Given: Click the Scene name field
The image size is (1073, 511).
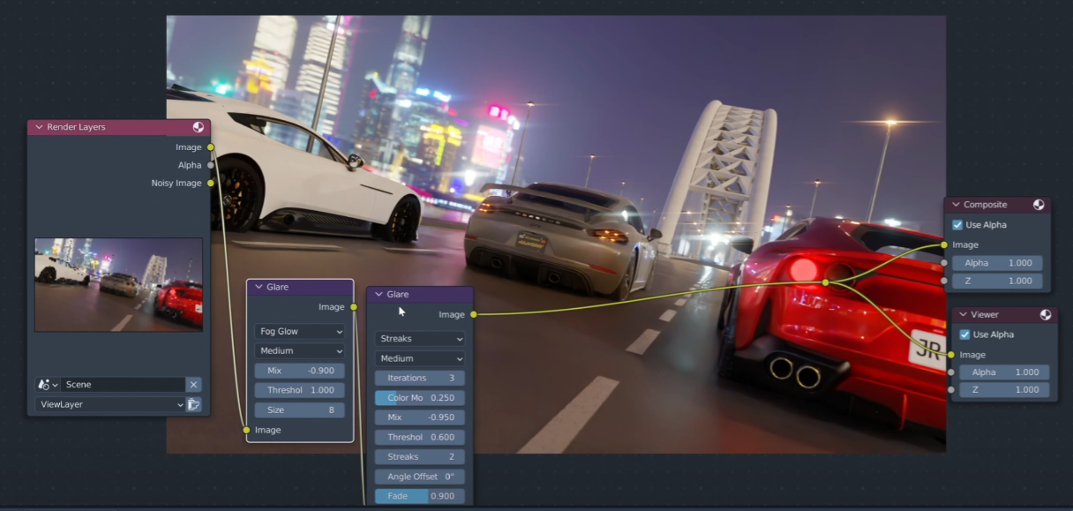Looking at the screenshot, I should click(123, 385).
